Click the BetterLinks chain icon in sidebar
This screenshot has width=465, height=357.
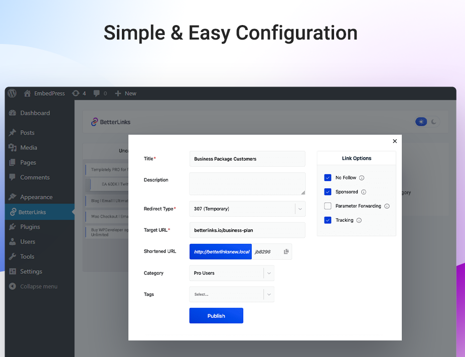tap(13, 212)
